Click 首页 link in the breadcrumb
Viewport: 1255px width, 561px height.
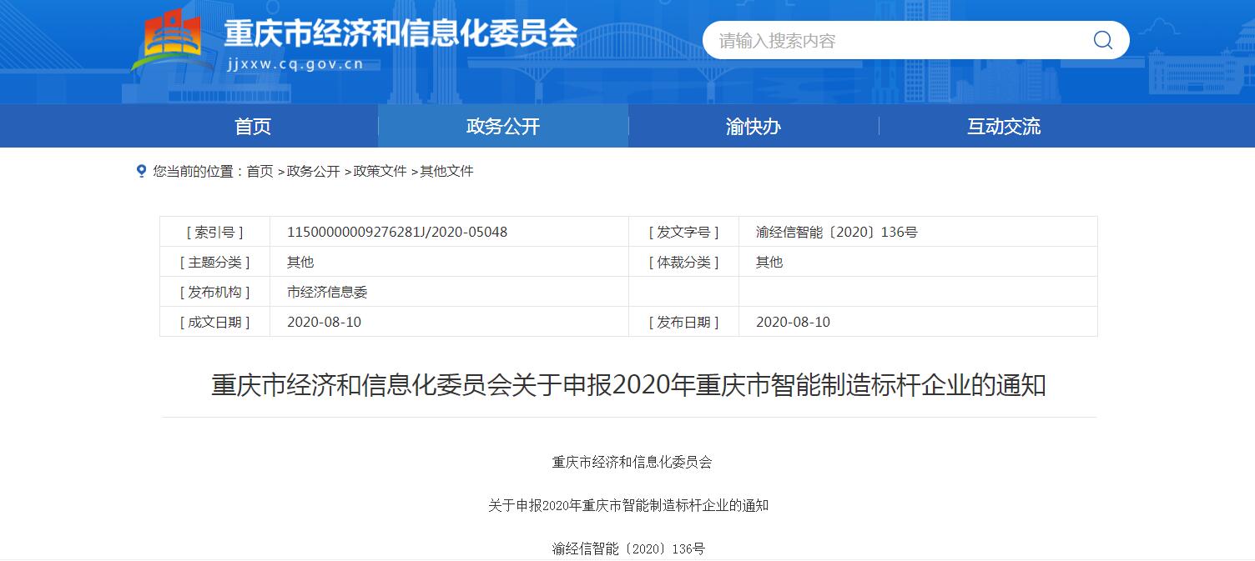coord(260,171)
